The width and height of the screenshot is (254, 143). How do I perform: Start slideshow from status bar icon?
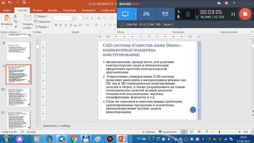tap(207, 132)
